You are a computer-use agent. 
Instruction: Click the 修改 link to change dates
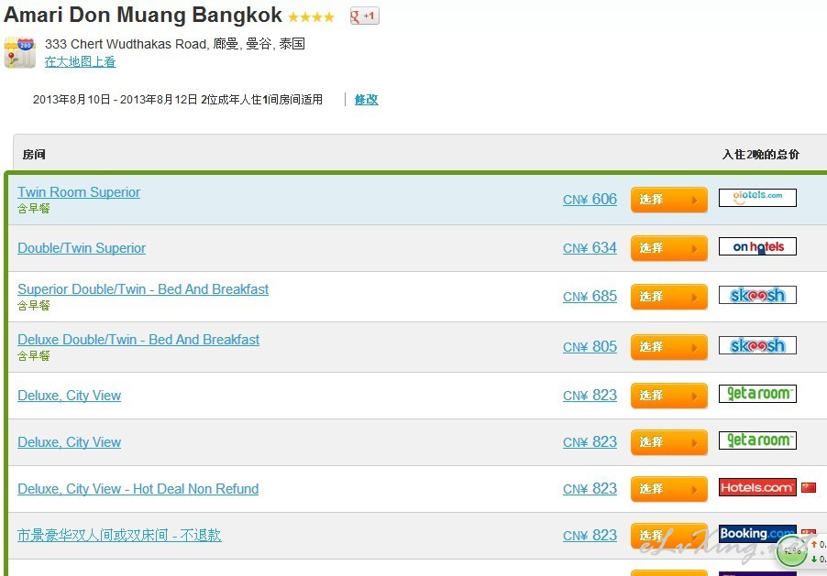(366, 99)
